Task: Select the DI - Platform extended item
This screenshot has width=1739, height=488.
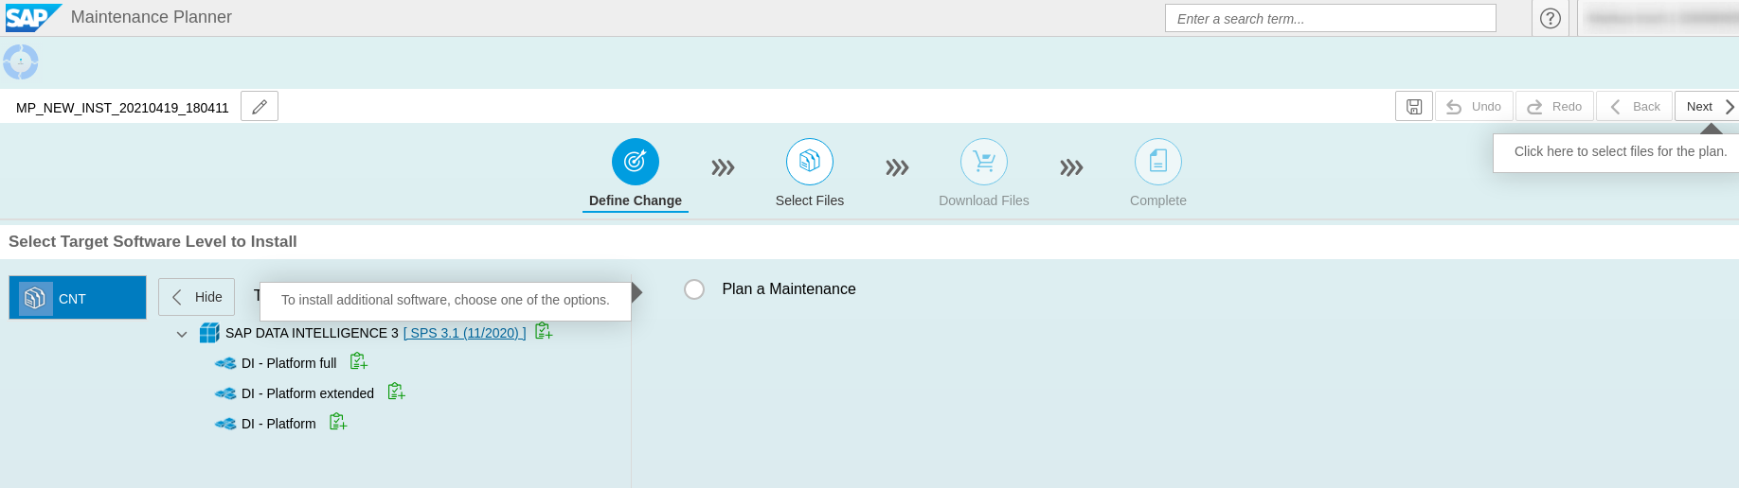Action: (308, 393)
